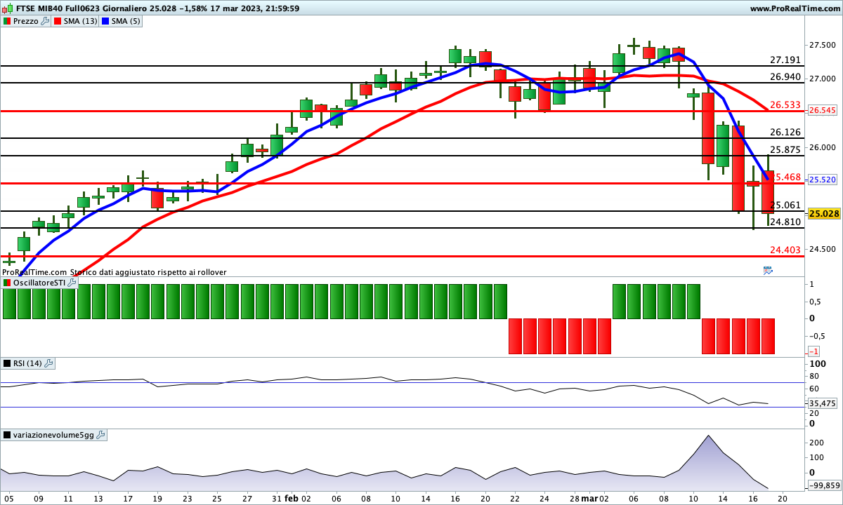Click the red SMA (13) color square
843x505 pixels.
pos(58,21)
